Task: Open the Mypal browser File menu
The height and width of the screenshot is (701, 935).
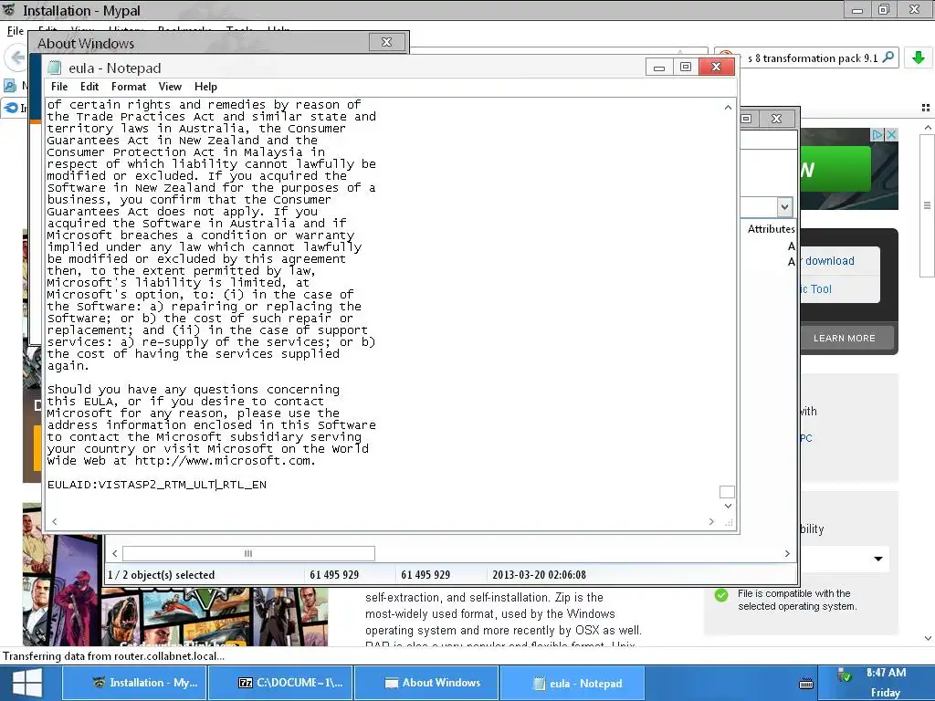Action: (16, 31)
